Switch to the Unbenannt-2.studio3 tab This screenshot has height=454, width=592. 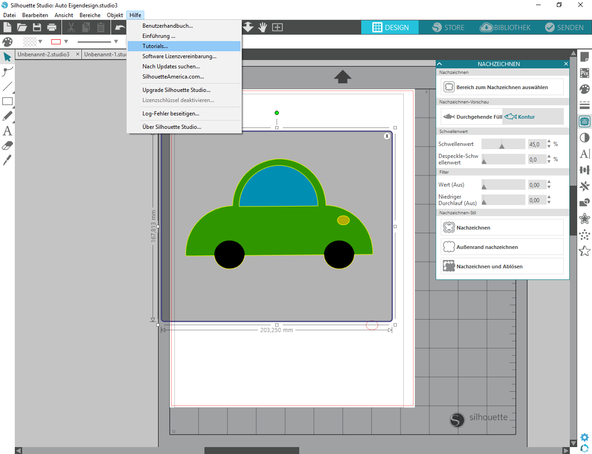(x=43, y=54)
